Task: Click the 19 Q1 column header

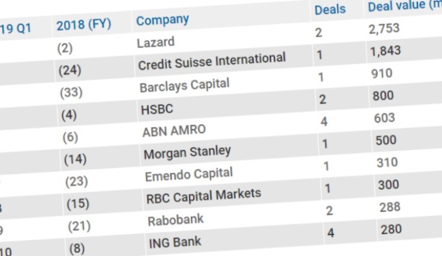Action: pos(16,28)
